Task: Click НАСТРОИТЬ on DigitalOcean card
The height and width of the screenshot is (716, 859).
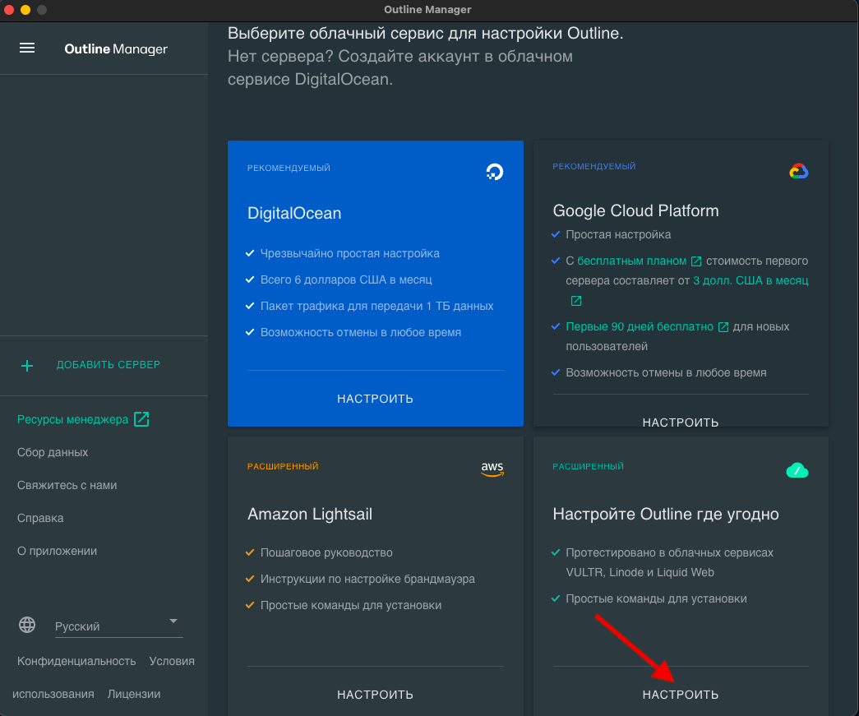Action: 376,399
